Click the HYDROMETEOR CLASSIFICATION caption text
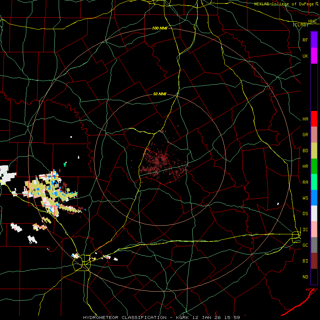 [x=124, y=318]
